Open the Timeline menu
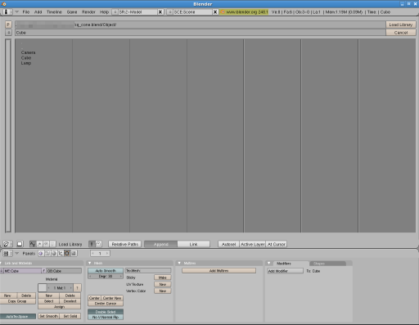 pos(54,12)
